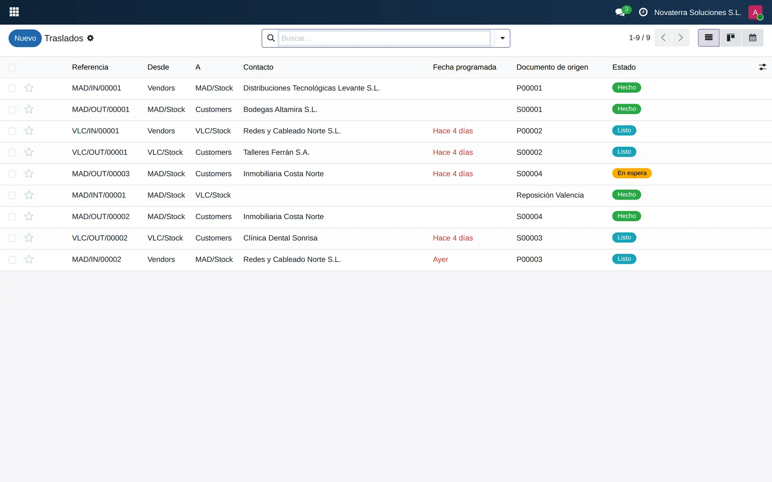Click the Ayer scheduled date cell
The image size is (772, 482).
[x=440, y=259]
